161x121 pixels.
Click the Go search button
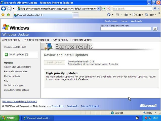coord(155,28)
